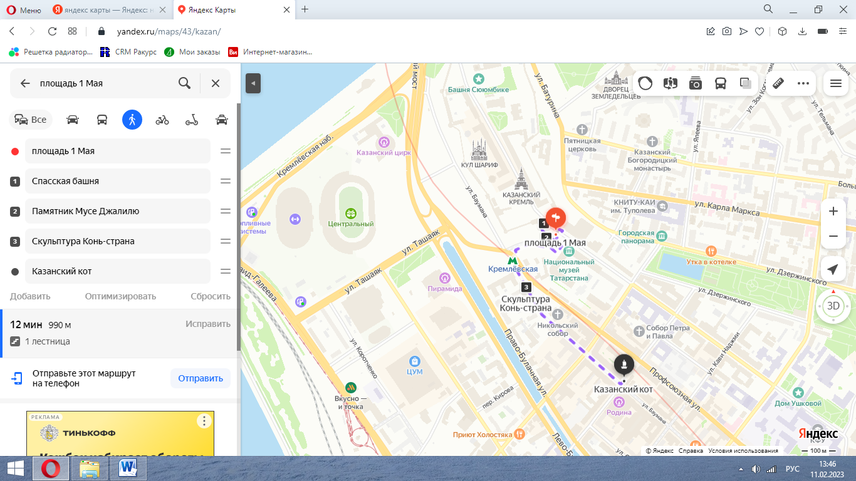
Task: Toggle the photos layer camera icon
Action: point(696,83)
